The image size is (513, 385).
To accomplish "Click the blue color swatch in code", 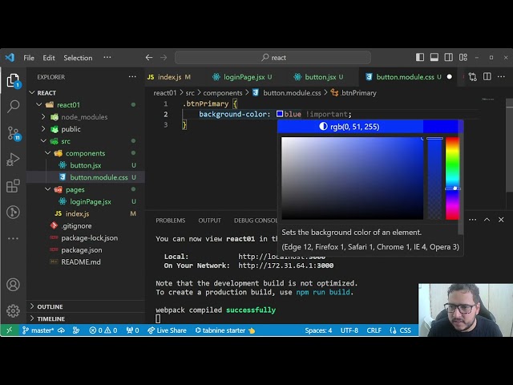I will [x=280, y=114].
